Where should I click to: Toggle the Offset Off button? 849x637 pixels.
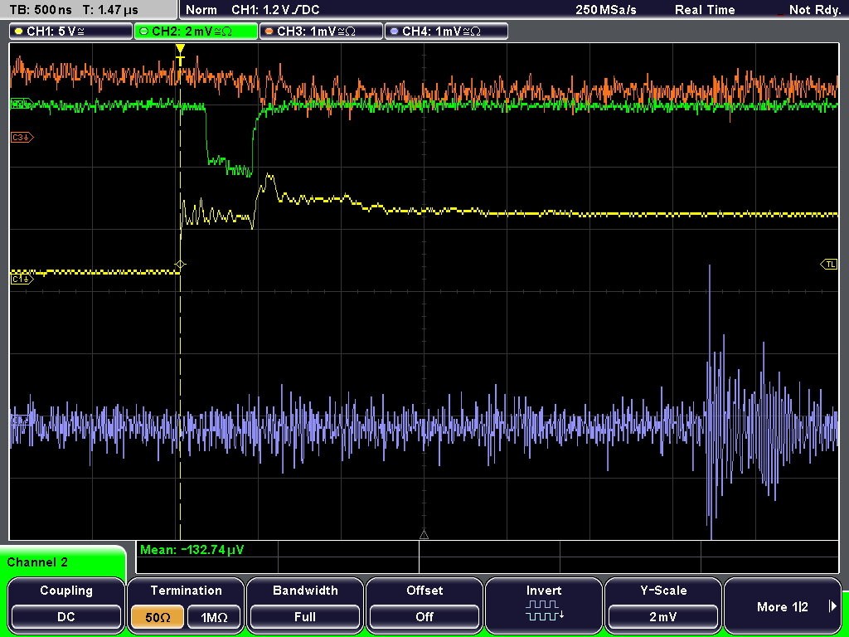(x=424, y=605)
